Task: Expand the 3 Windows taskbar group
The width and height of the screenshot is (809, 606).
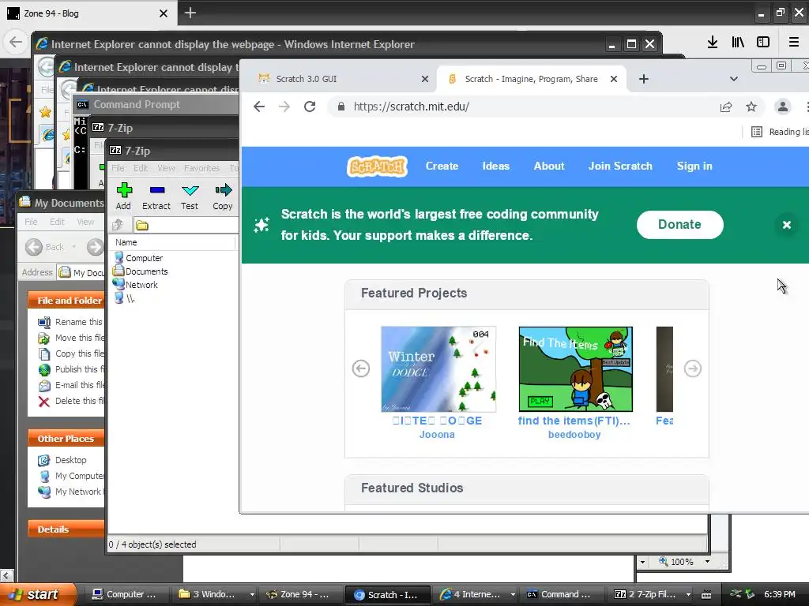Action: [x=252, y=594]
